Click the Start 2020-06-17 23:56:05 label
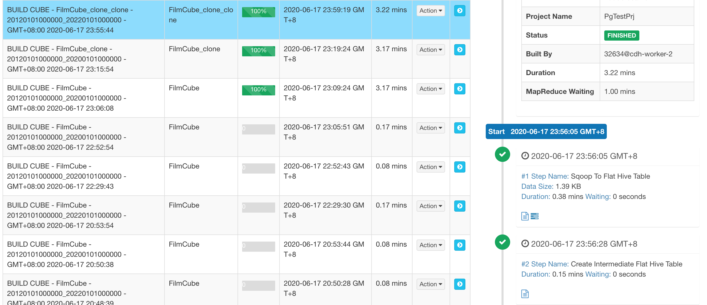 546,132
